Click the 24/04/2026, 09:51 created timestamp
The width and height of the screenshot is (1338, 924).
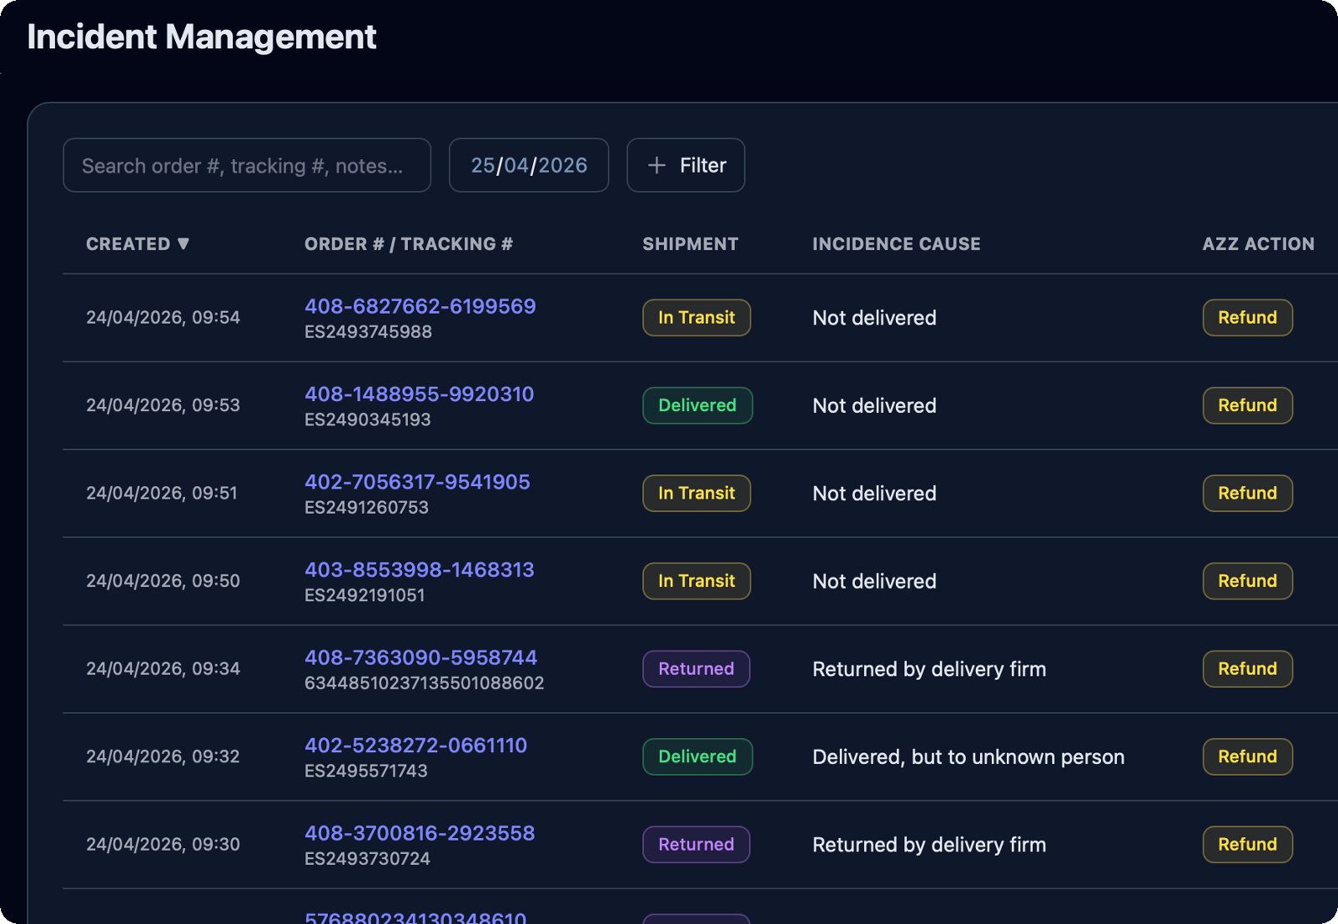pyautogui.click(x=162, y=493)
